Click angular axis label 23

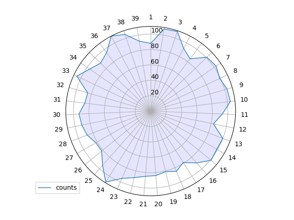click(x=114, y=197)
